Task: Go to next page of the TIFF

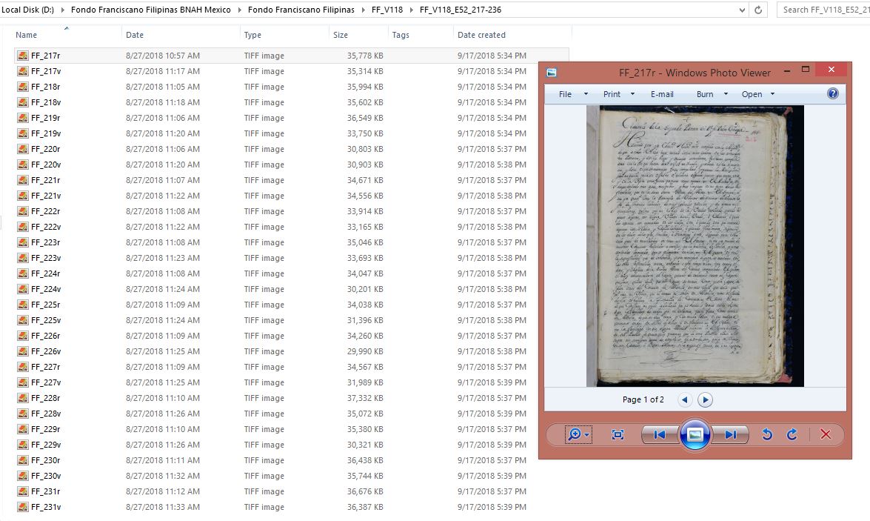Action: 705,400
